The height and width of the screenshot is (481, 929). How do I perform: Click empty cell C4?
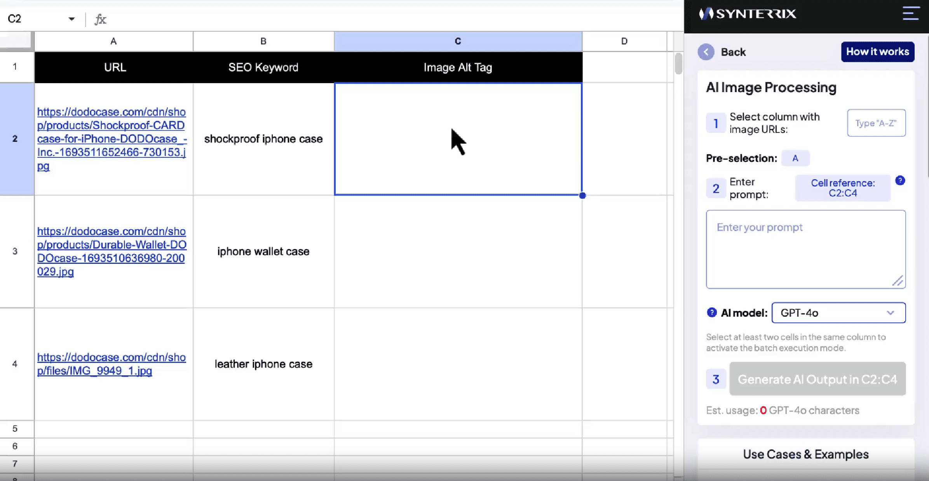458,364
